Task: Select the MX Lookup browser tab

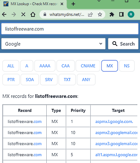Action: tap(33, 4)
